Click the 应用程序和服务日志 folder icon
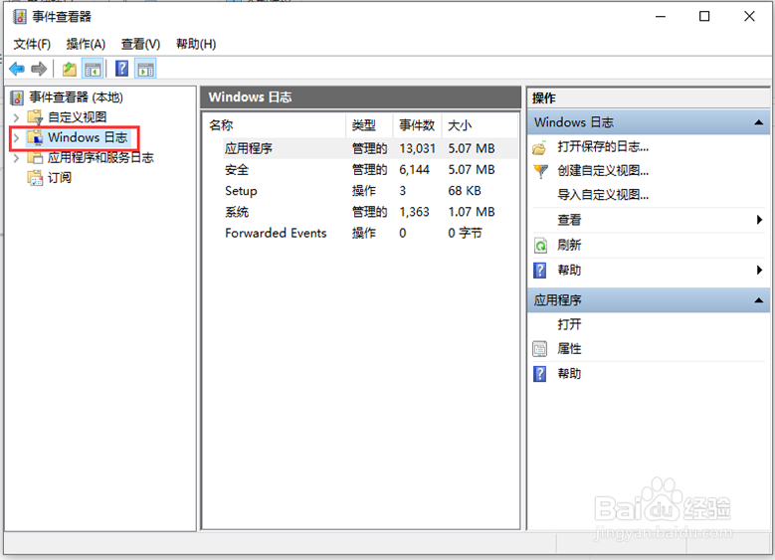The image size is (775, 560). (x=35, y=158)
